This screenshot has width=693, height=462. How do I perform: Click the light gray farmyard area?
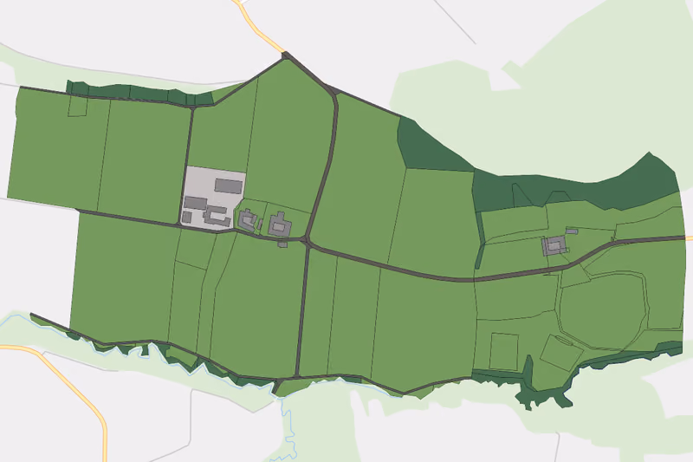pyautogui.click(x=213, y=197)
